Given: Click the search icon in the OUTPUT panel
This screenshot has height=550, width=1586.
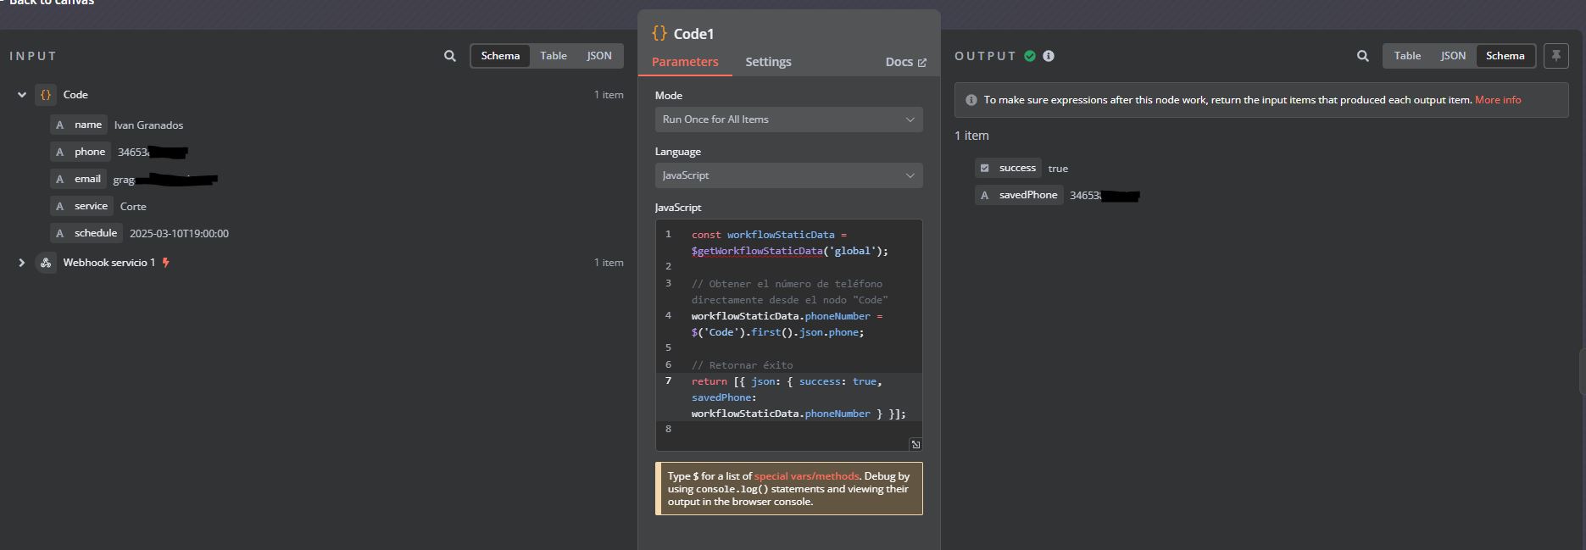Looking at the screenshot, I should (1362, 56).
